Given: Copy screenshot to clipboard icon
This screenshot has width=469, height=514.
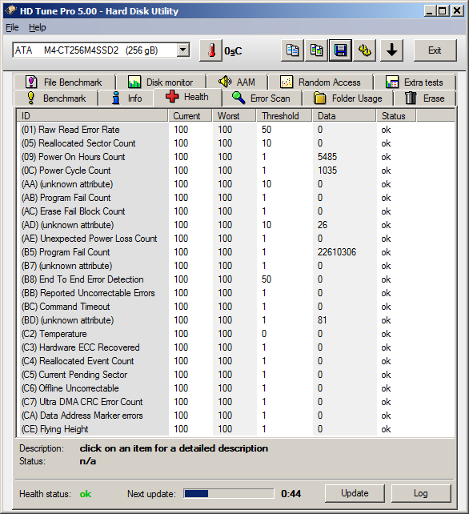Looking at the screenshot, I should [316, 50].
